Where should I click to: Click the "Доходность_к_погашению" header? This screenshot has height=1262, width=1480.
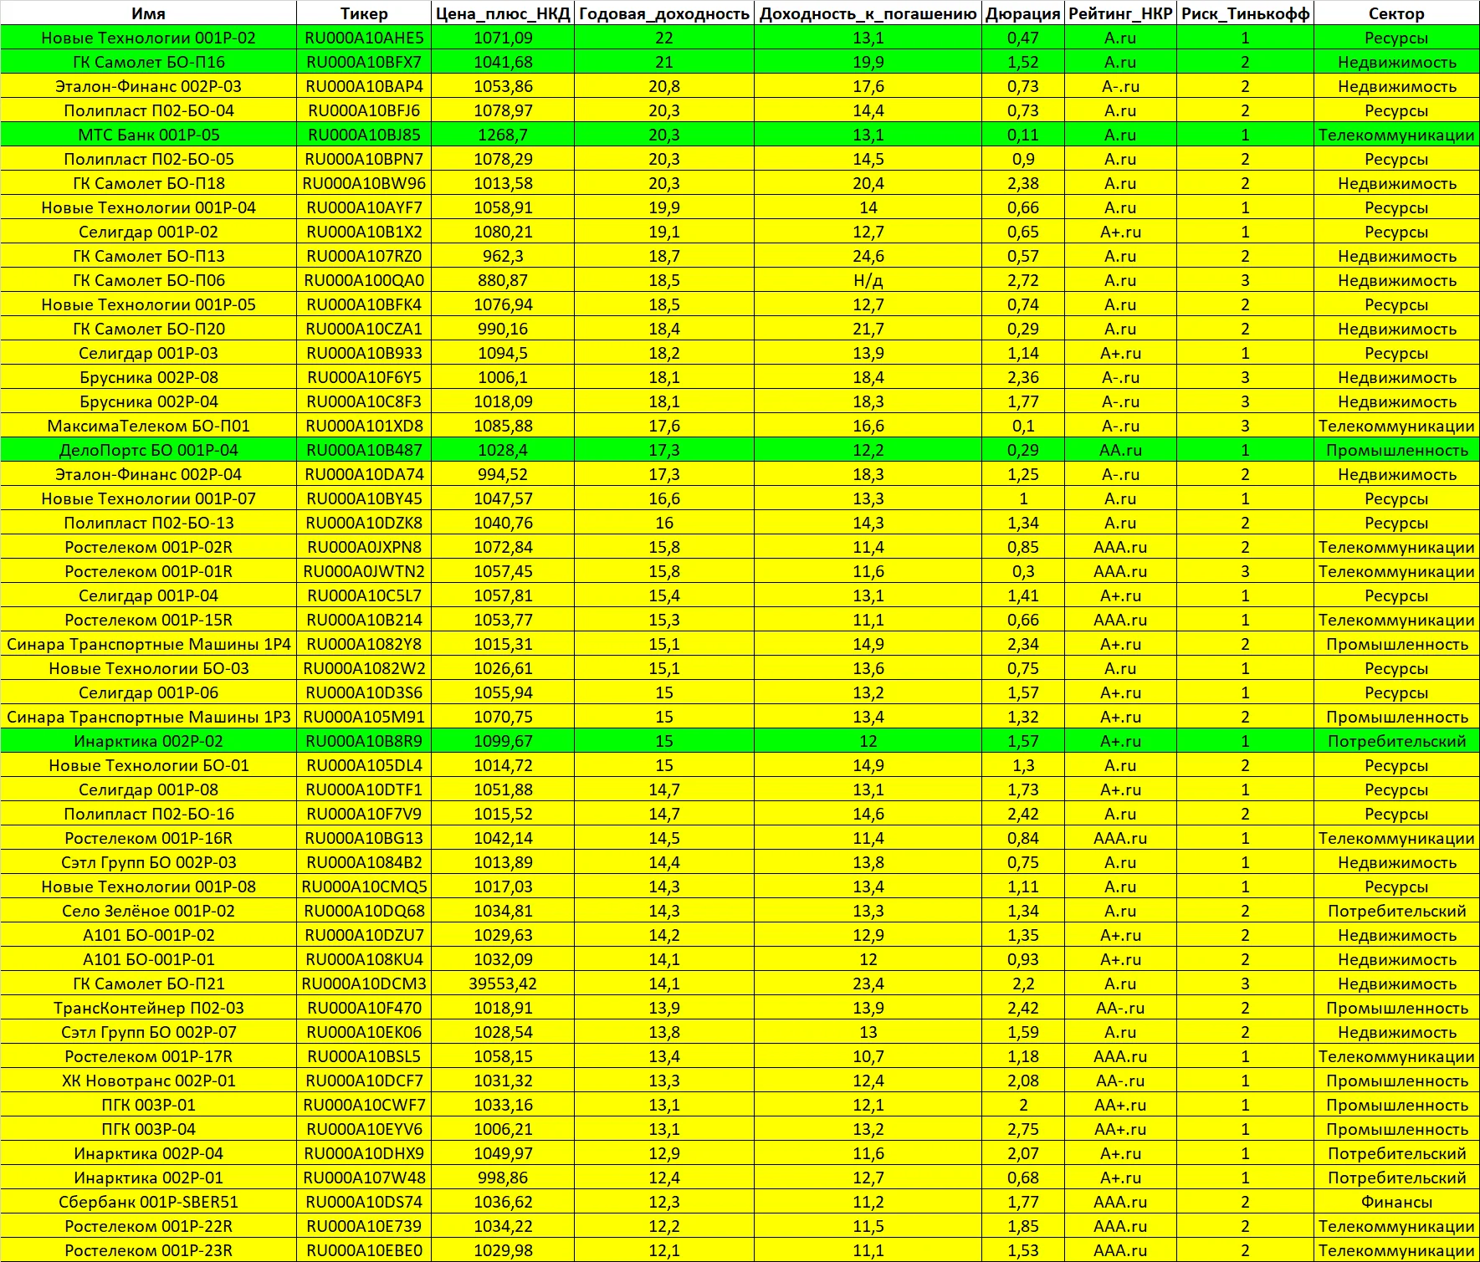point(868,13)
